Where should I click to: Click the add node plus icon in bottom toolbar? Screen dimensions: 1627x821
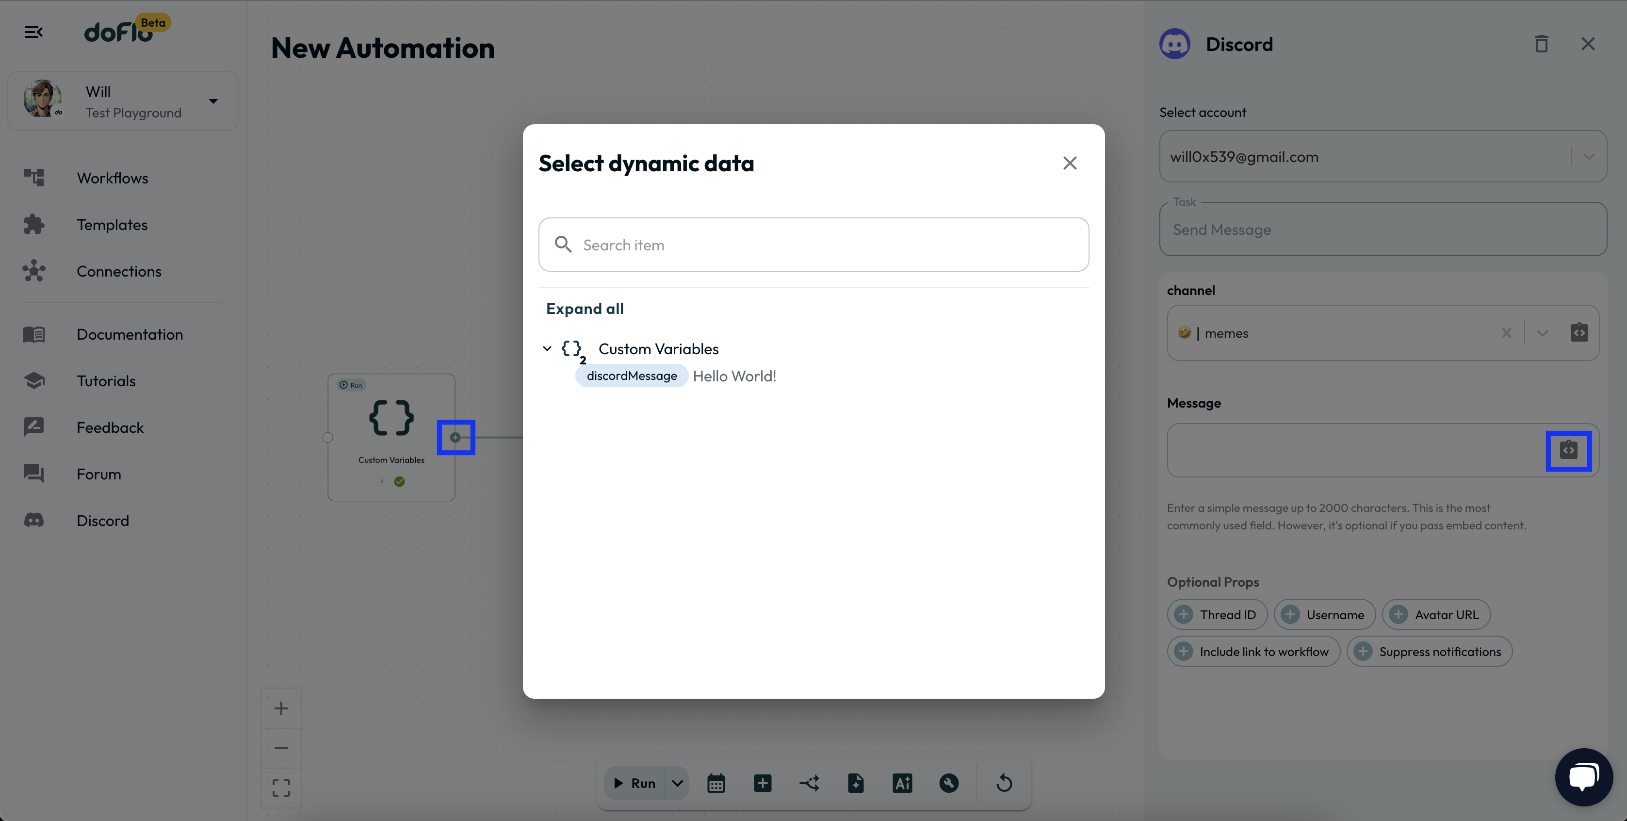tap(763, 783)
